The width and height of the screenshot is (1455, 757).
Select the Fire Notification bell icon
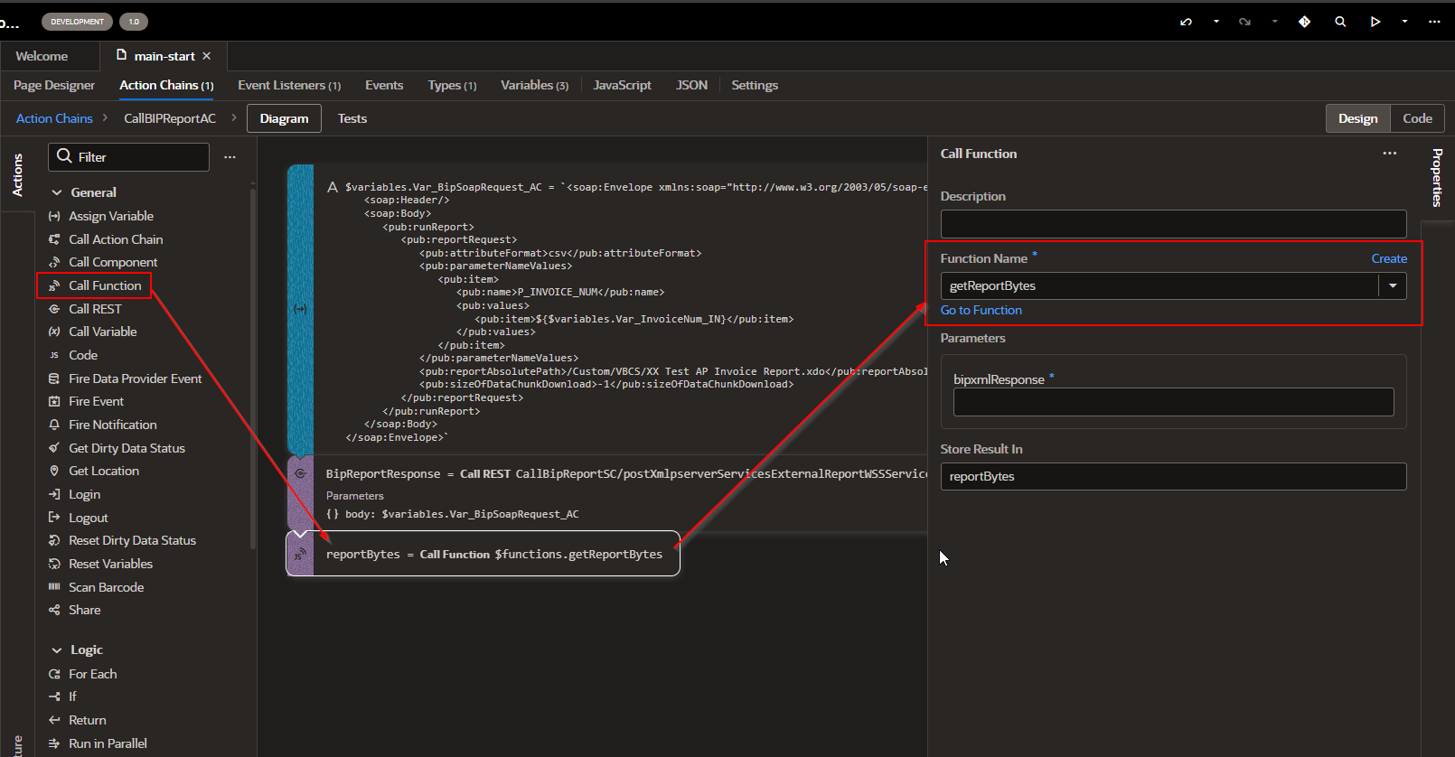click(x=54, y=425)
